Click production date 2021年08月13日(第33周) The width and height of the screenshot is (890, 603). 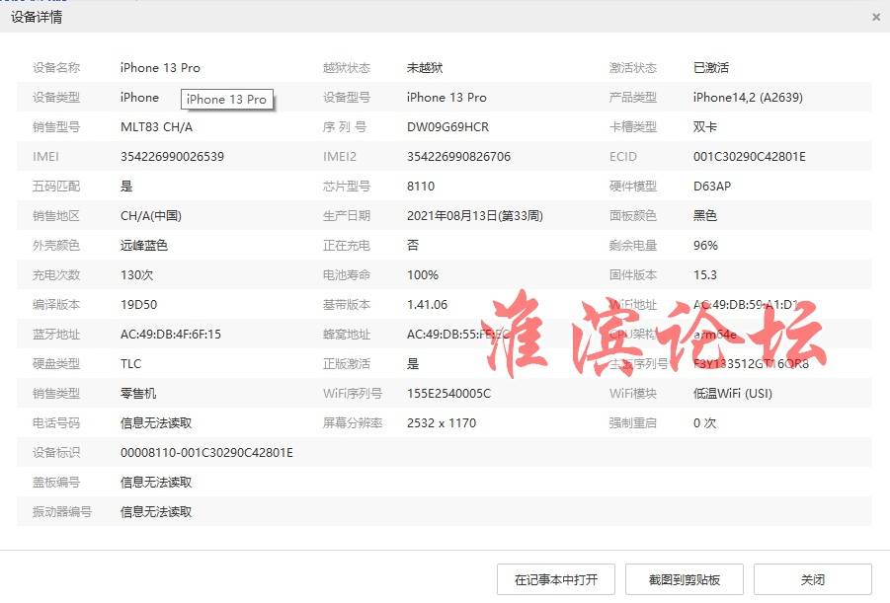click(x=474, y=215)
